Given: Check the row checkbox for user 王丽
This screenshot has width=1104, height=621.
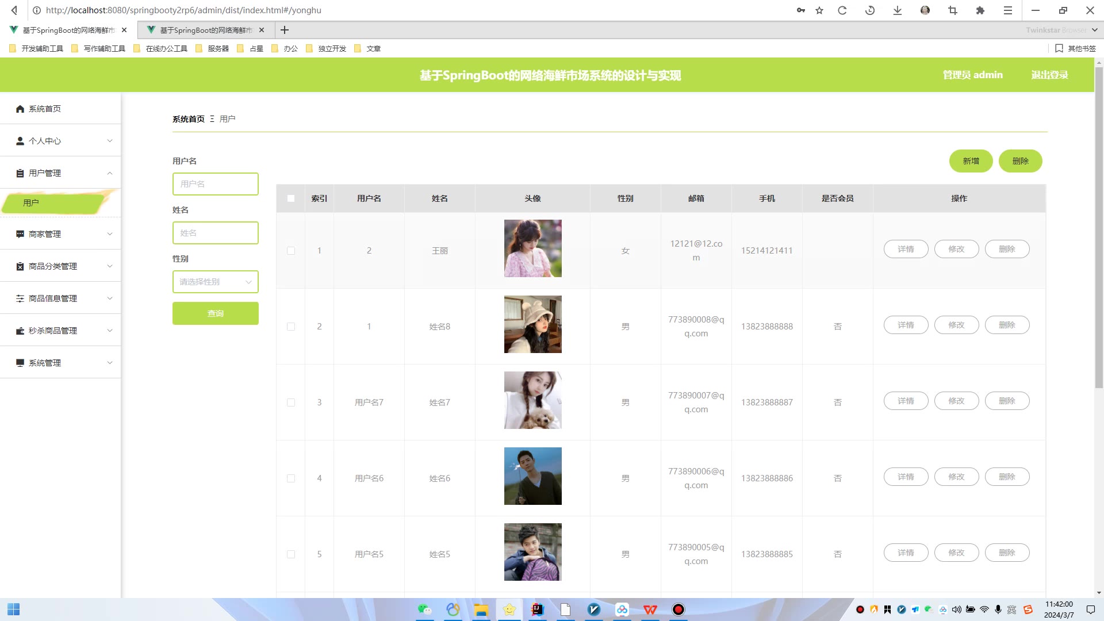Looking at the screenshot, I should [x=291, y=251].
